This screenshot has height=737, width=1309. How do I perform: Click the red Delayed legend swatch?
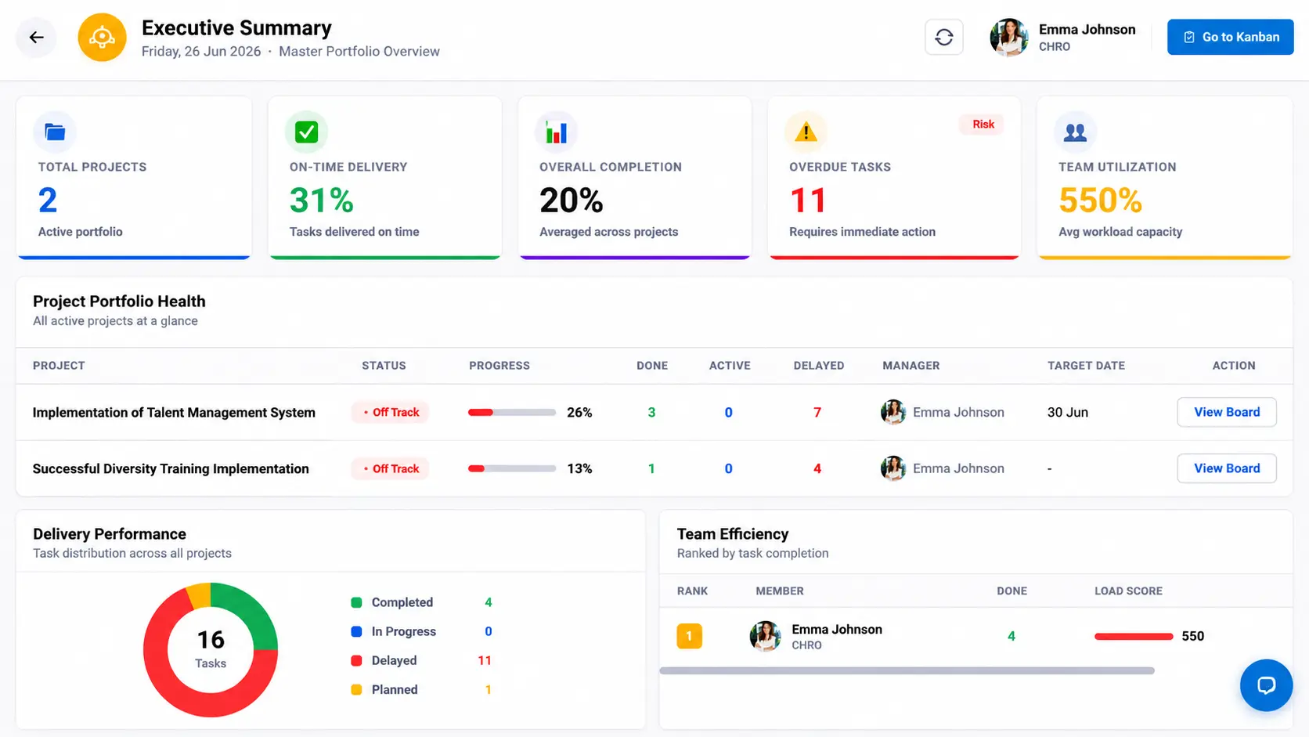pyautogui.click(x=356, y=660)
